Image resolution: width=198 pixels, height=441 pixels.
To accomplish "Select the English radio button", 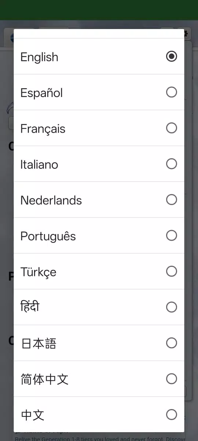I will 172,56.
